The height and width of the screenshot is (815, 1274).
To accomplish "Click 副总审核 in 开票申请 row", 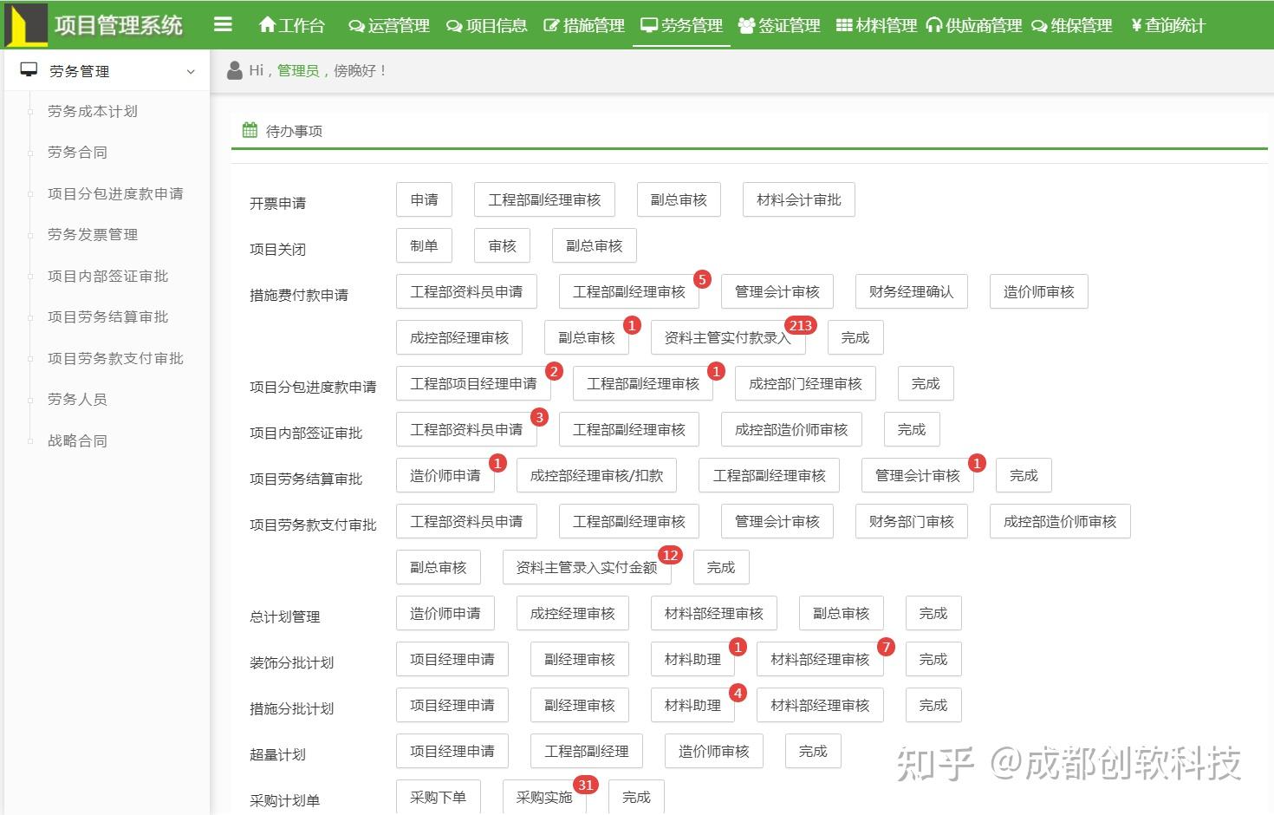I will click(x=679, y=199).
